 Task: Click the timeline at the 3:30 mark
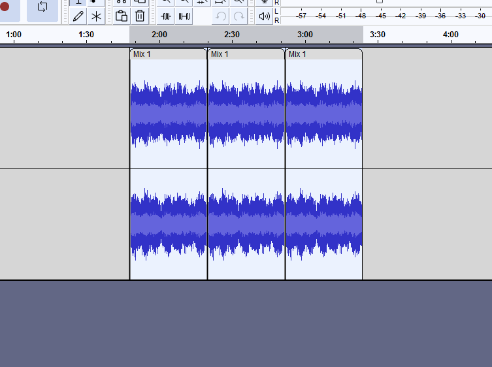[377, 35]
